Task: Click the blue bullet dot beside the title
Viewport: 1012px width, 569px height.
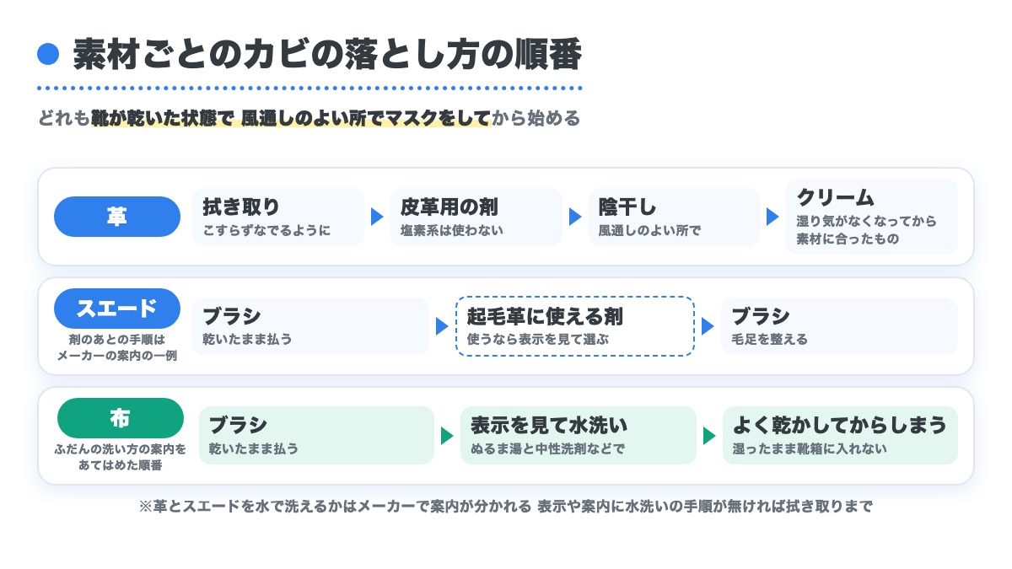Action: [49, 54]
